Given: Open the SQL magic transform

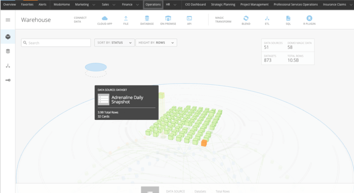Looking at the screenshot, I should 288,18.
